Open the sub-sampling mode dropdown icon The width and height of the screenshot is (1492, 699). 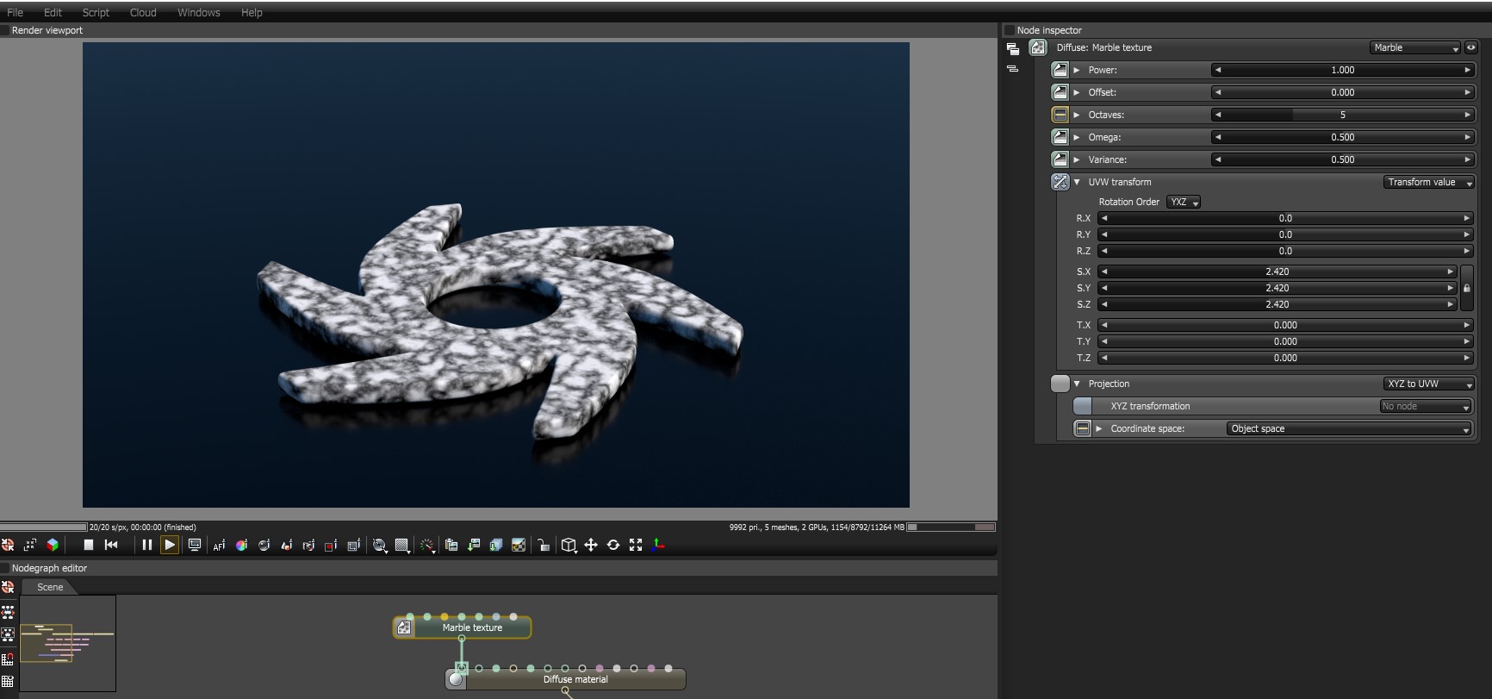pyautogui.click(x=402, y=546)
